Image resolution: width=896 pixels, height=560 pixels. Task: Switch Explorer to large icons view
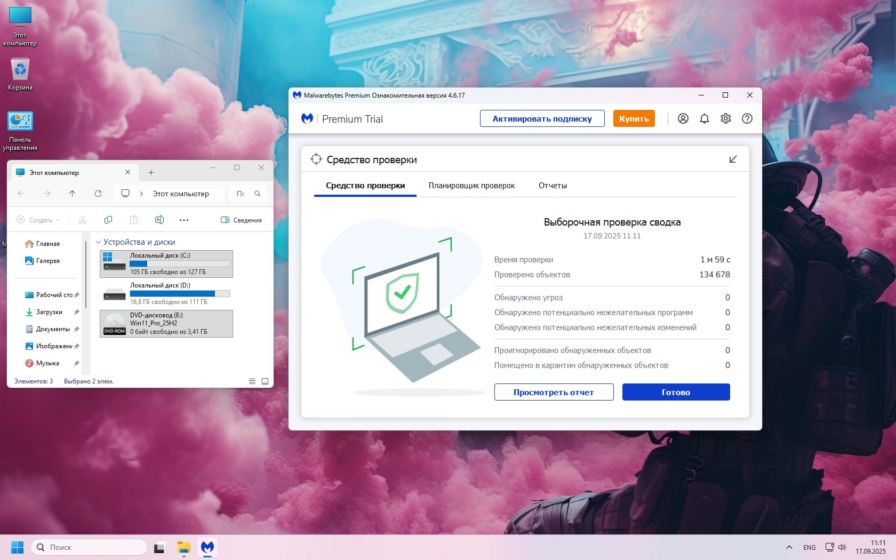click(x=265, y=381)
